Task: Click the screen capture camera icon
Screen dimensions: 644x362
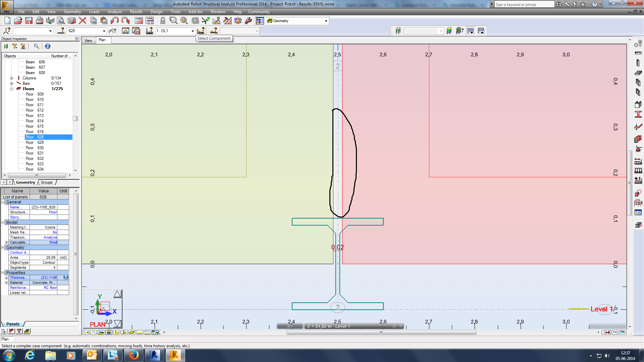Action: [72, 21]
